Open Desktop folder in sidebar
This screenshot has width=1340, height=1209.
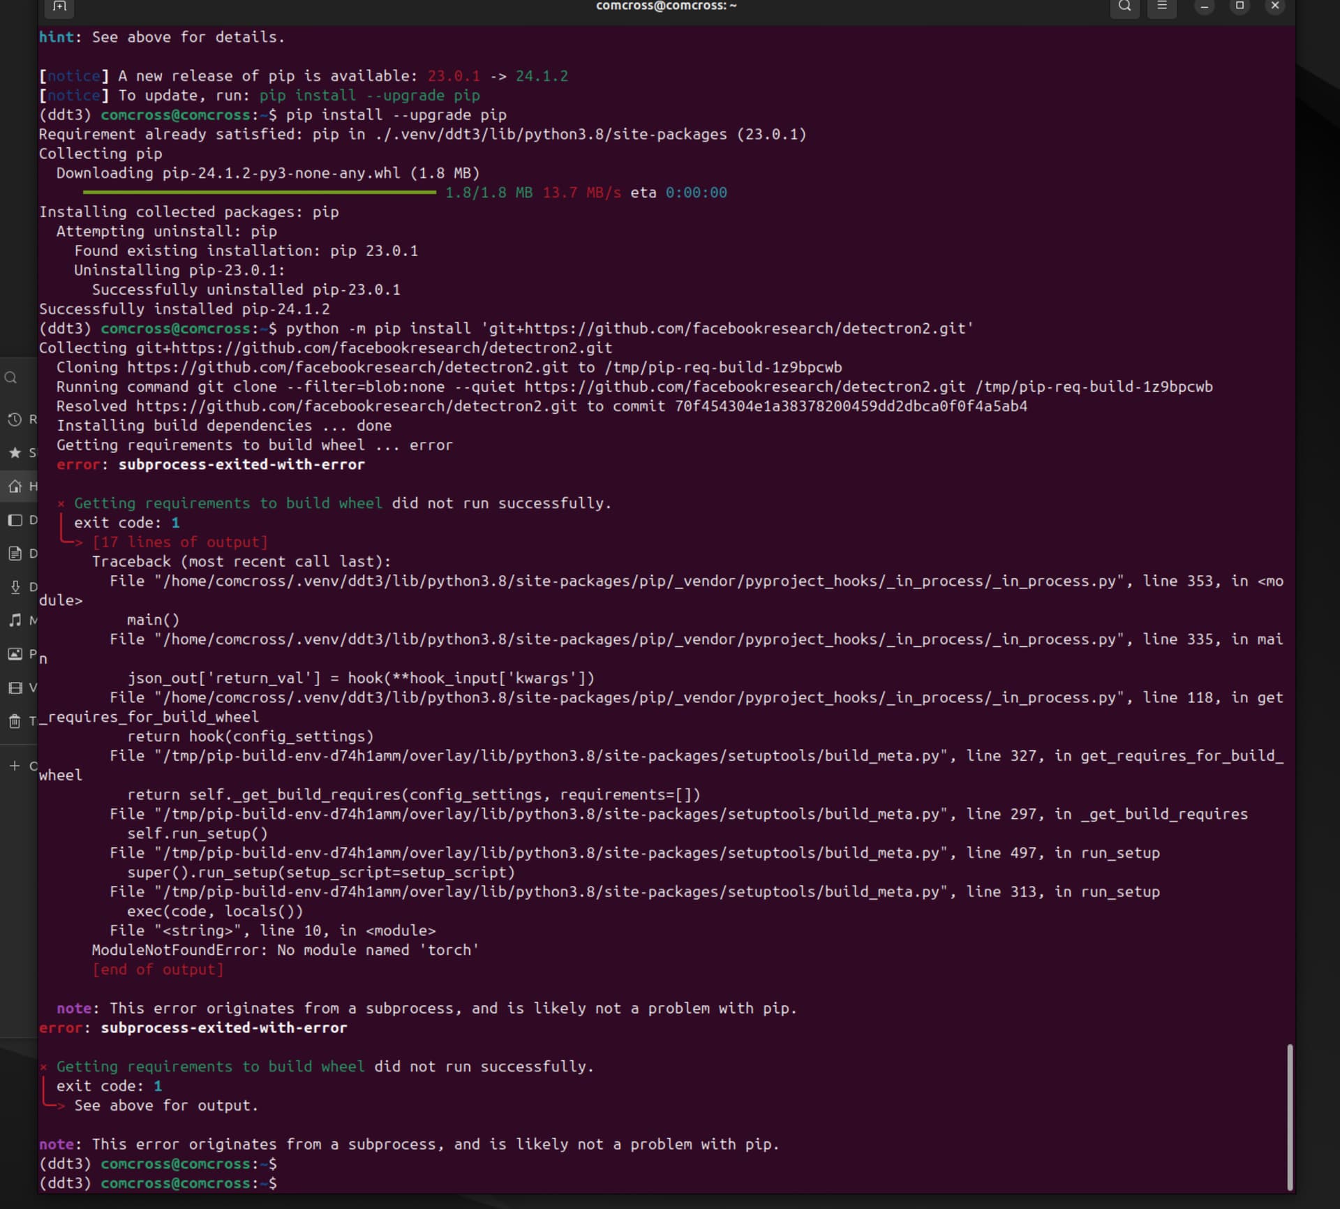[x=15, y=520]
